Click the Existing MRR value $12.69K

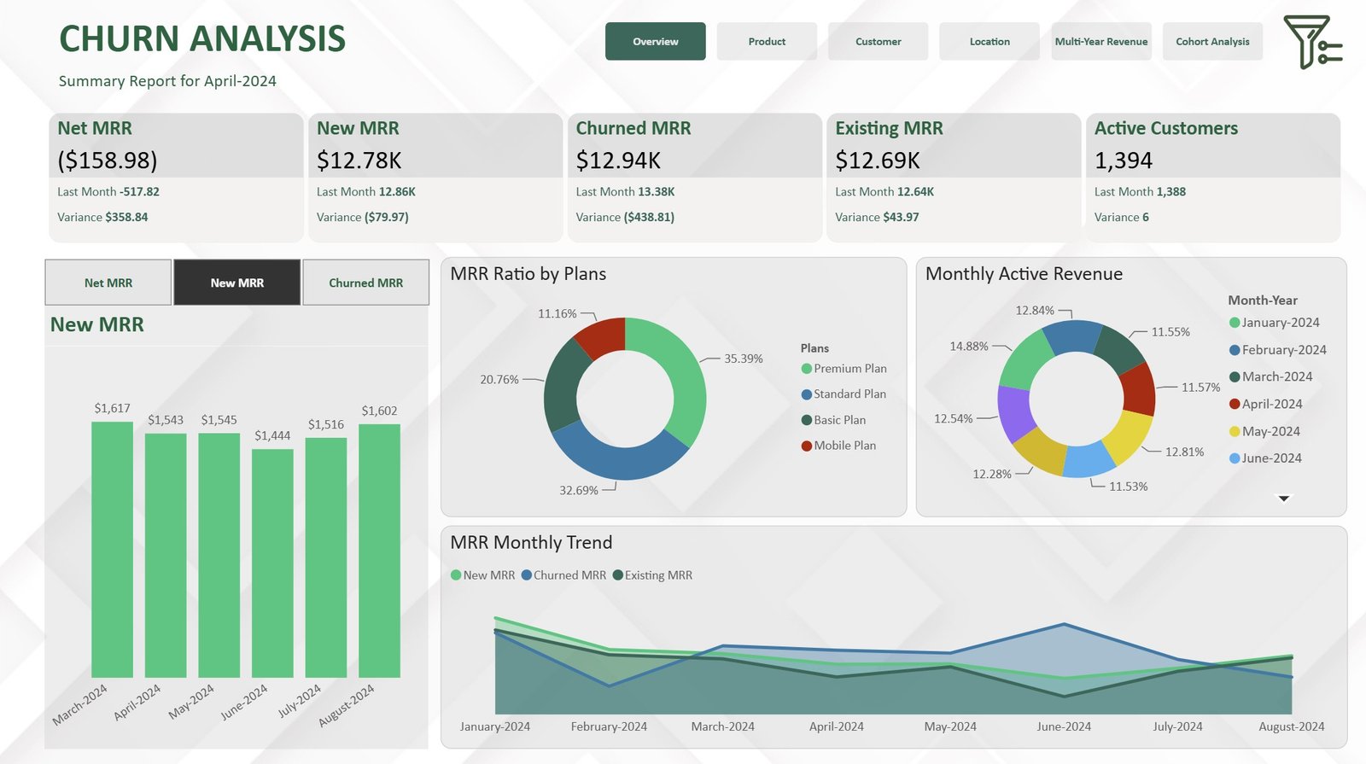pyautogui.click(x=878, y=160)
